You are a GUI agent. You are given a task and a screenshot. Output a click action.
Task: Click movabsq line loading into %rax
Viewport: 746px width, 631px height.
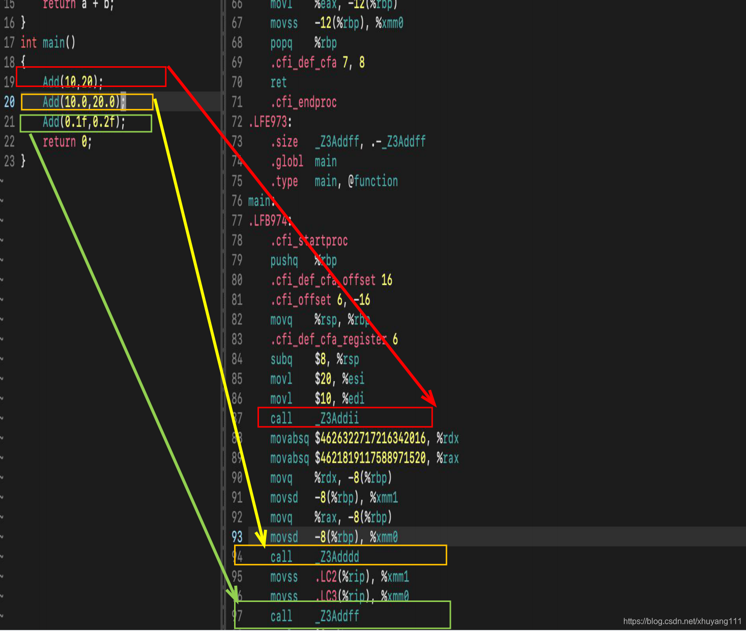pos(364,458)
